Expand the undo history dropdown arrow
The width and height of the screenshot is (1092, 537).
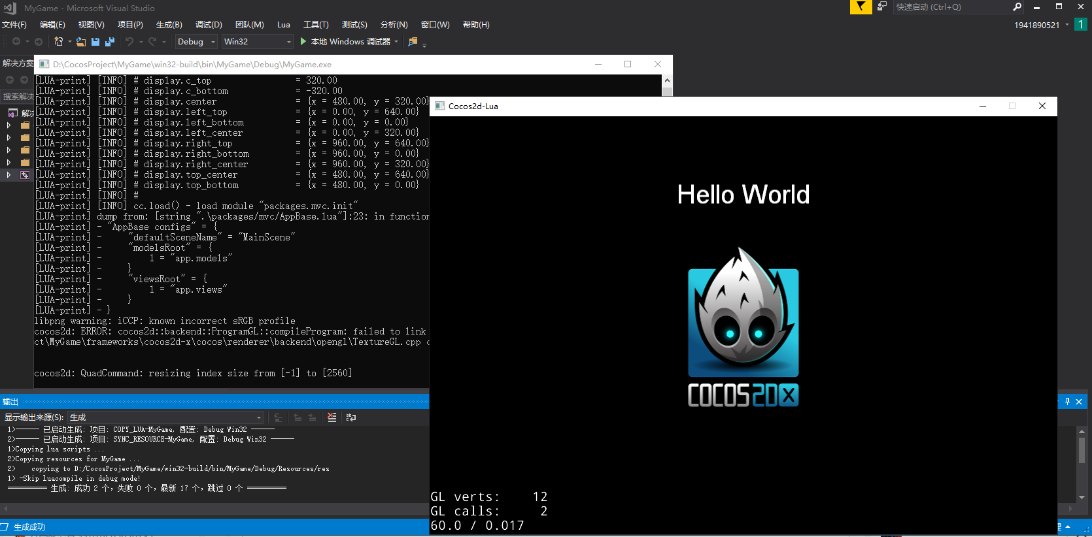pos(141,42)
